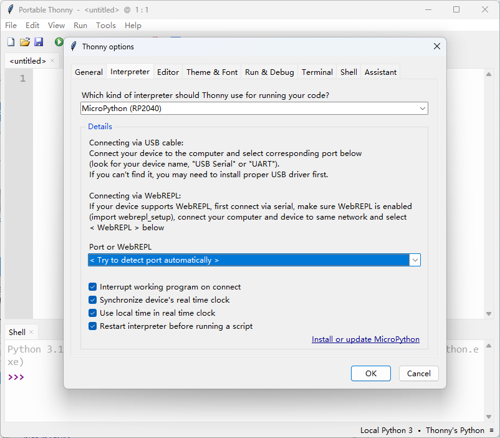Open the Run menu
Screen dimensions: 500x438
80,25
